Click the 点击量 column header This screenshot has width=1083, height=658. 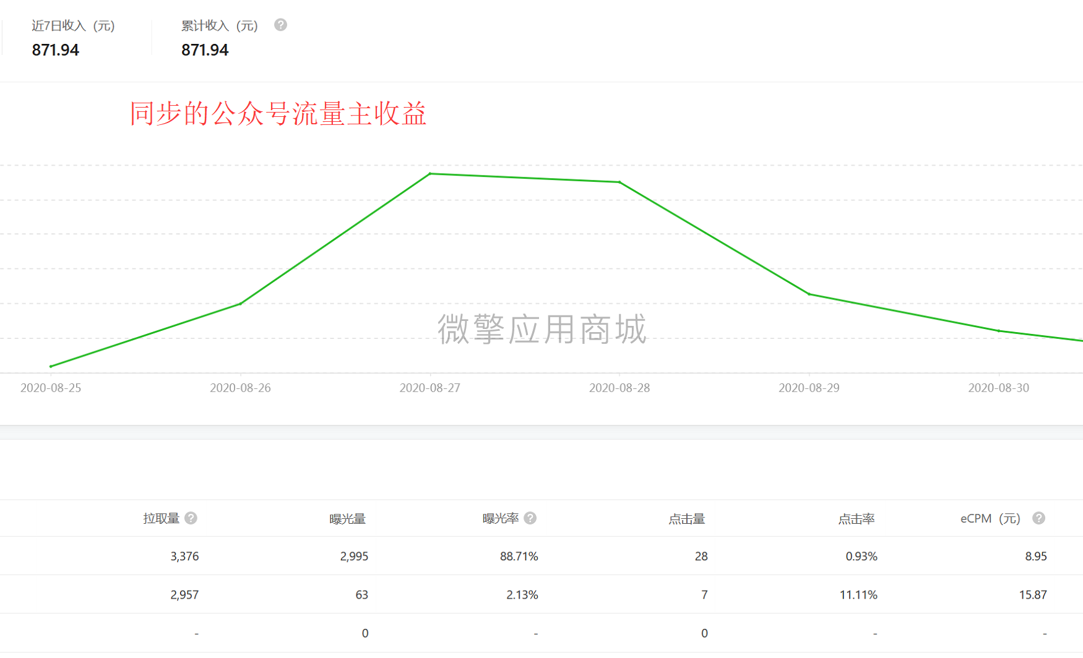point(686,519)
